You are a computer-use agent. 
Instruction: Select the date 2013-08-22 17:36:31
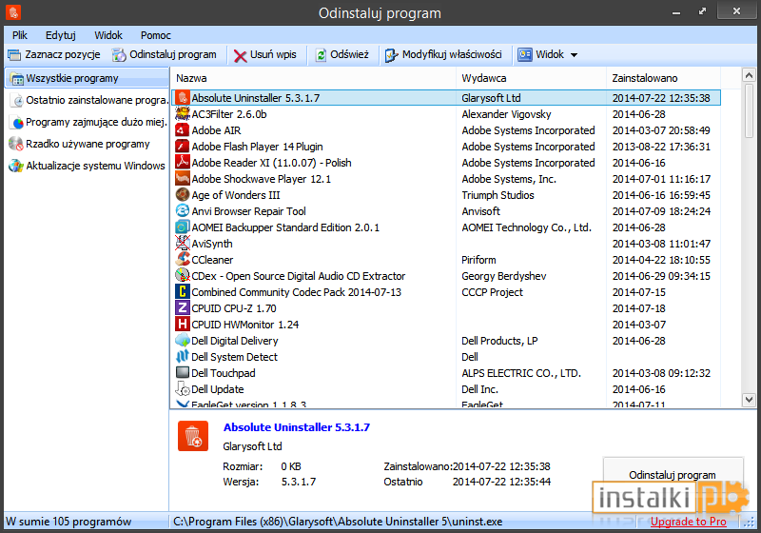coord(661,147)
